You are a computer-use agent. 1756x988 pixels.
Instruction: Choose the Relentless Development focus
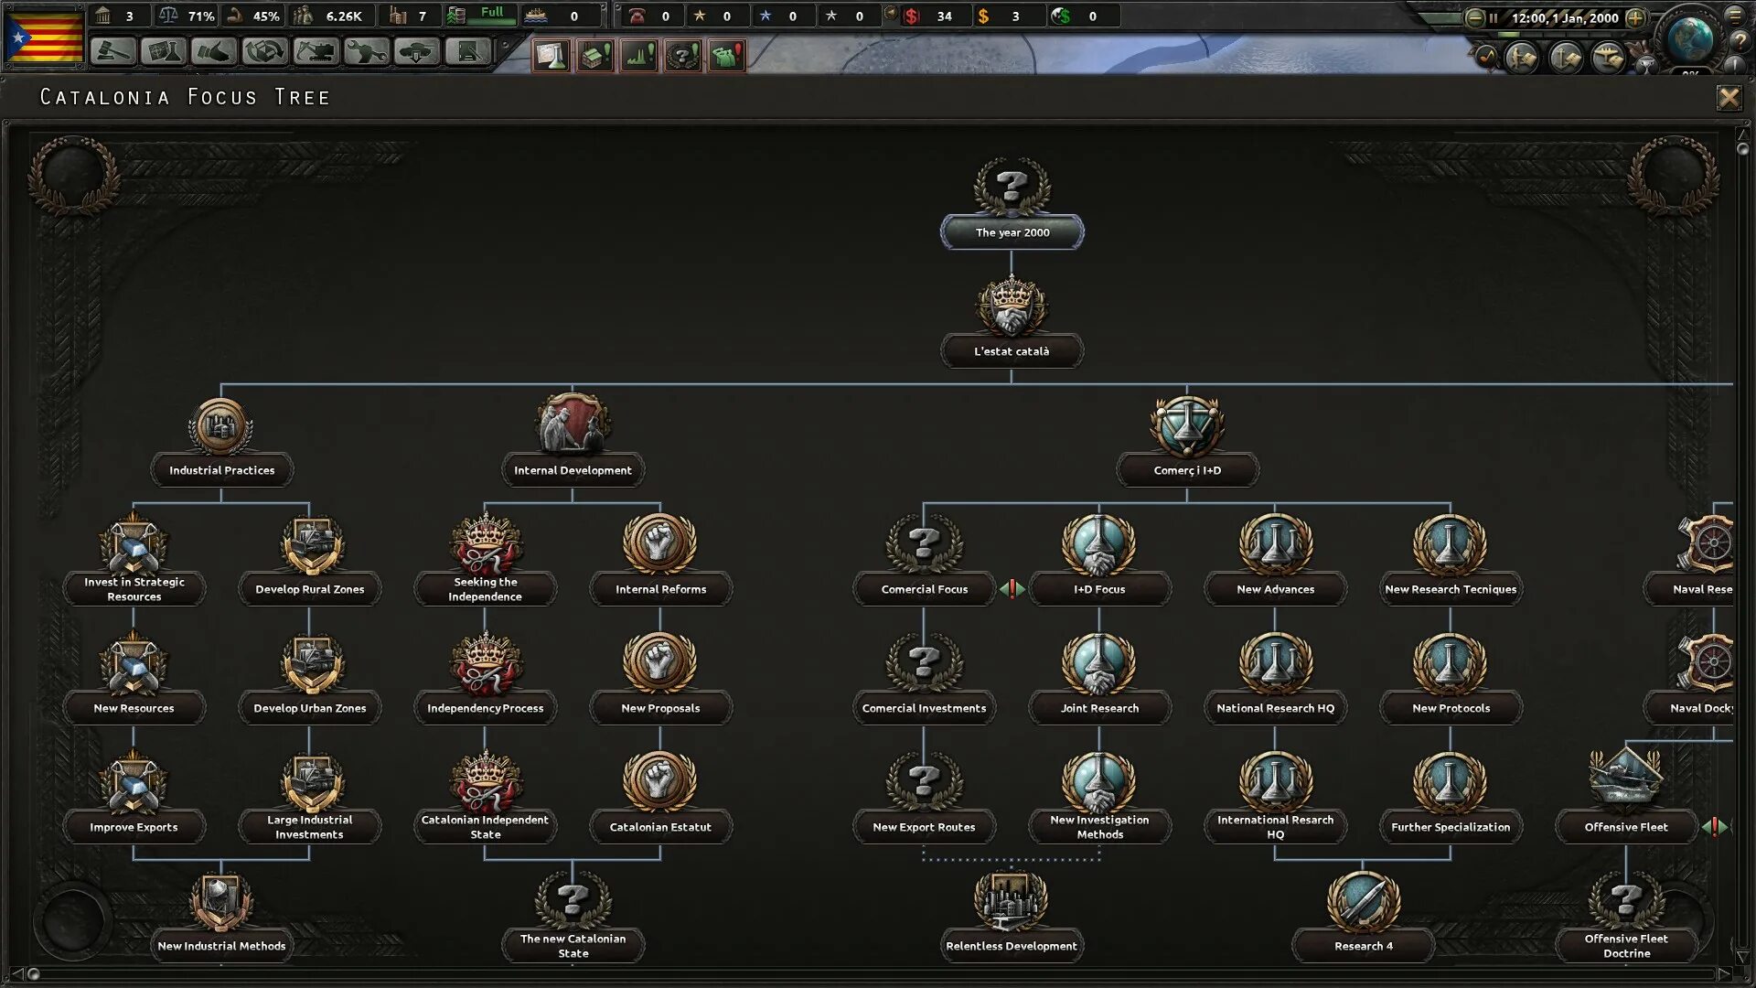pyautogui.click(x=1012, y=918)
